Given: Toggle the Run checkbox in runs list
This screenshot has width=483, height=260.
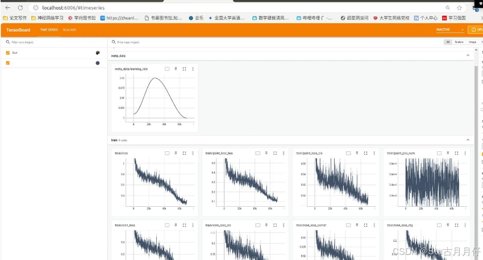Looking at the screenshot, I should coord(8,53).
